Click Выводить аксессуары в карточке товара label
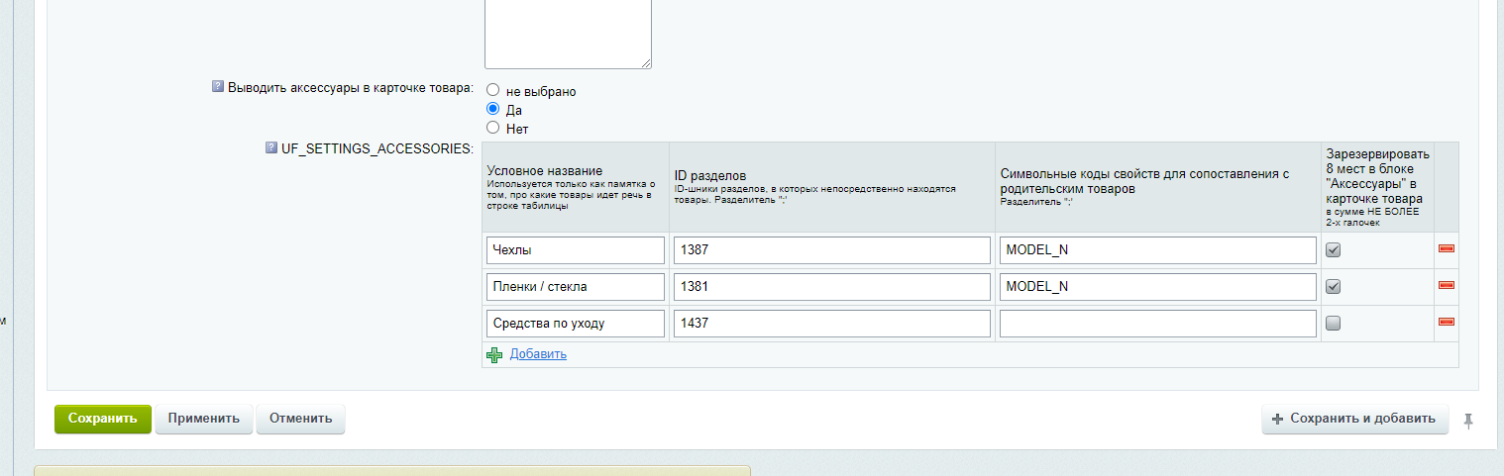The width and height of the screenshot is (1504, 476). [351, 86]
